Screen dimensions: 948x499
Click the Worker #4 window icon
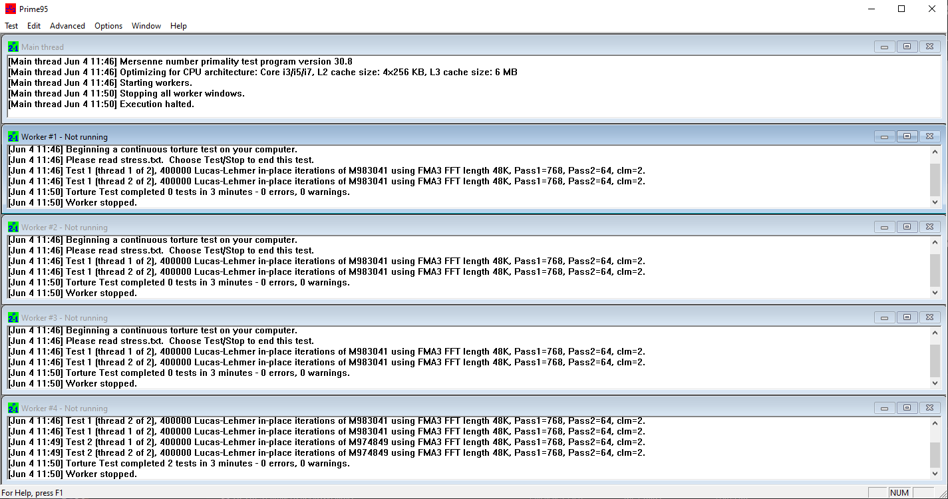point(13,409)
